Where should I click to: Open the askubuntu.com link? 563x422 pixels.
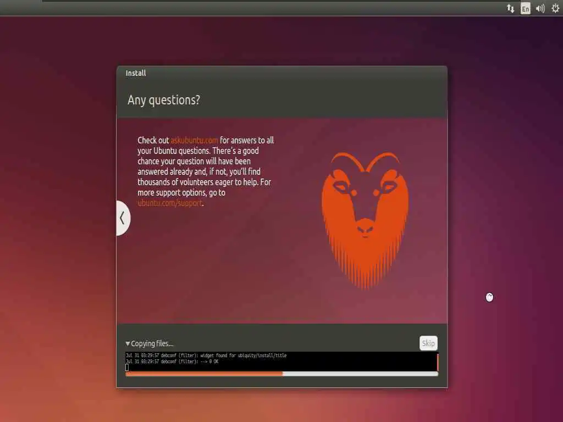(x=194, y=140)
